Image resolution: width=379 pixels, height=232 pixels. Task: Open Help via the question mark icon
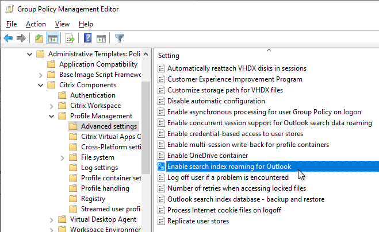point(87,38)
